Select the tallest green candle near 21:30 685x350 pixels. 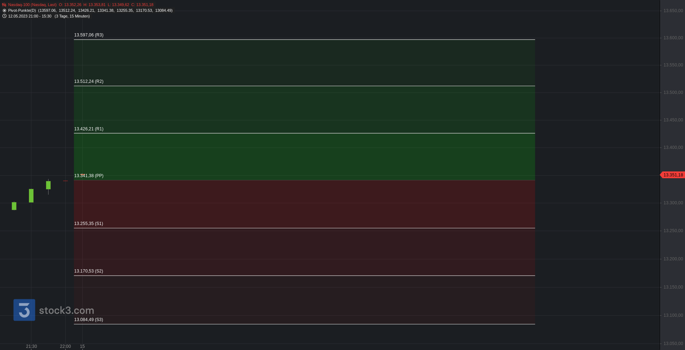31,196
